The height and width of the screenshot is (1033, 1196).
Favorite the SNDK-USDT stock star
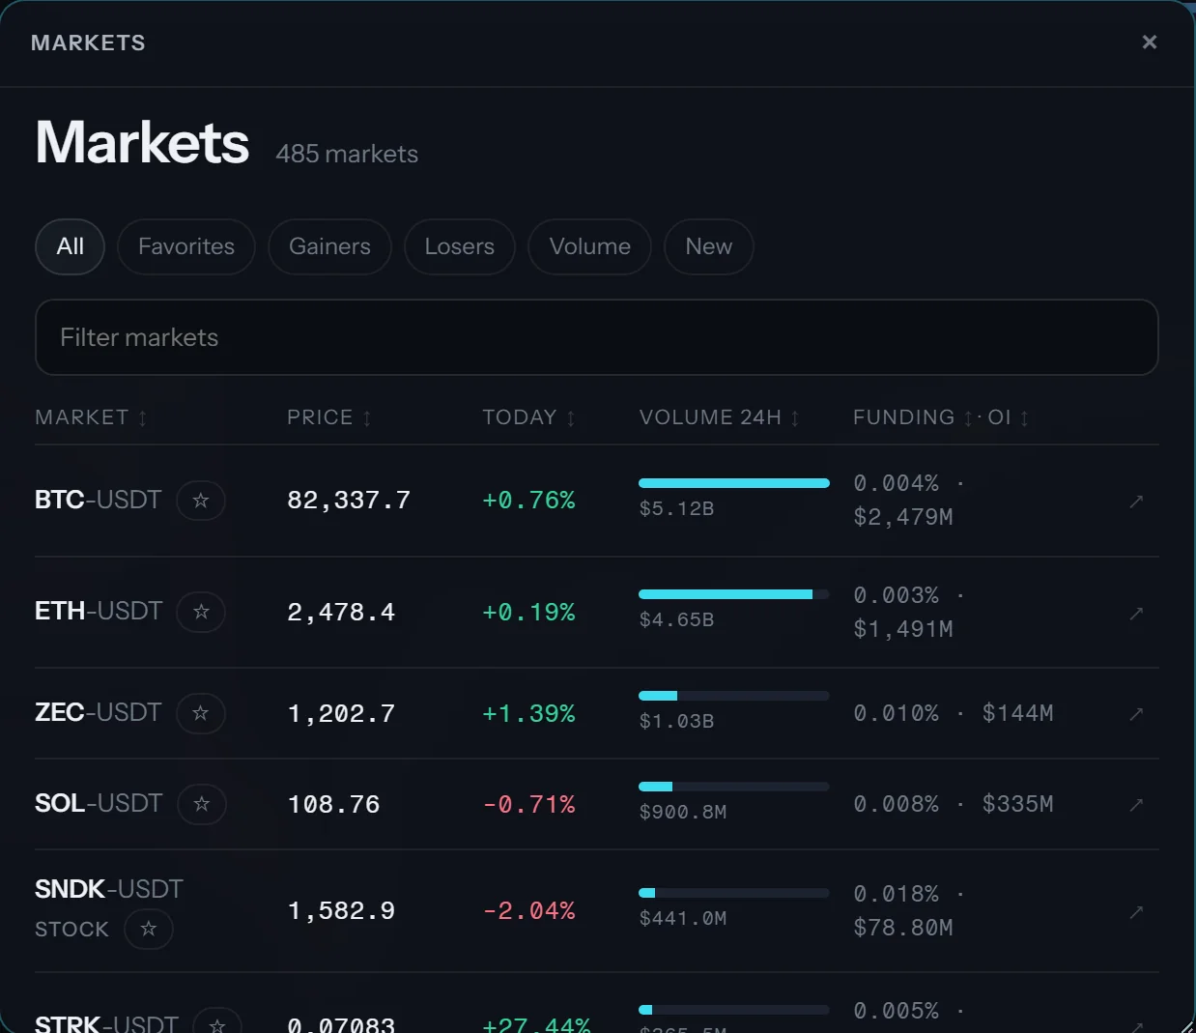pyautogui.click(x=149, y=930)
